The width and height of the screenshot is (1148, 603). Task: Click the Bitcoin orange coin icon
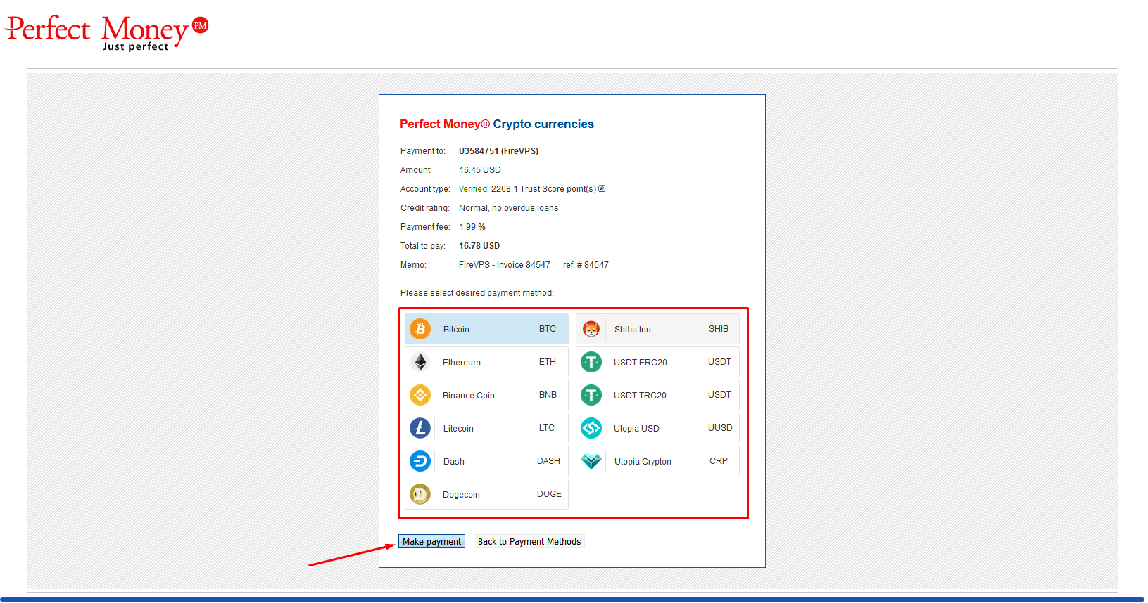420,329
